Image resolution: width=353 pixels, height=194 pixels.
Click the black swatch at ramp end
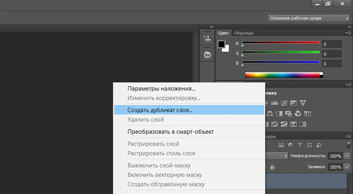(321, 77)
